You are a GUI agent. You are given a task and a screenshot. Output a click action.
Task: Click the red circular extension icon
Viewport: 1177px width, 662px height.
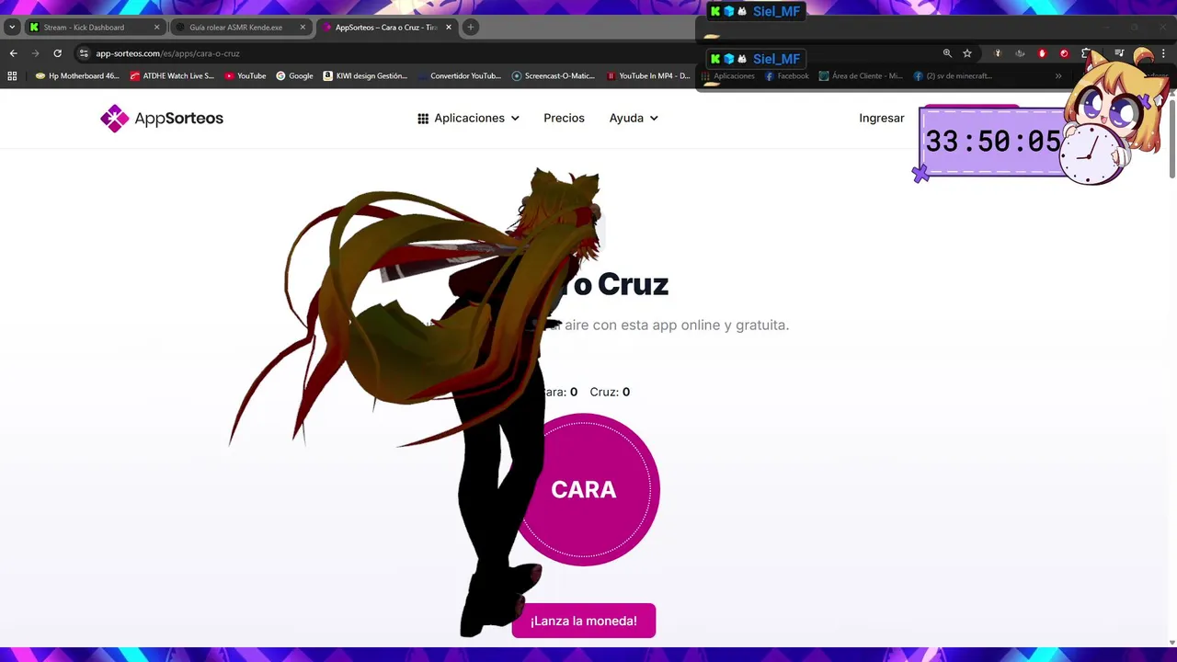coord(1064,53)
